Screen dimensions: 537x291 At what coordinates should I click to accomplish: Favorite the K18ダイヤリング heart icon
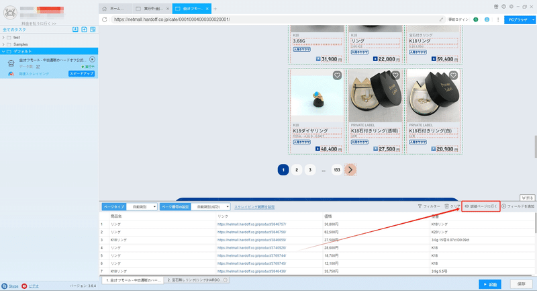tap(337, 75)
